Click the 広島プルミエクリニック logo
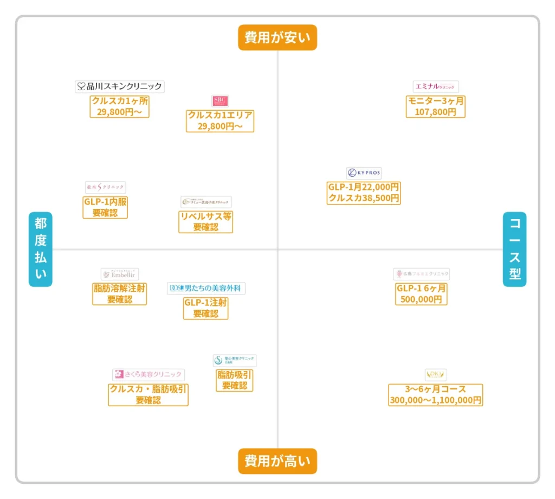Image resolution: width=555 pixels, height=499 pixels. coord(421,274)
